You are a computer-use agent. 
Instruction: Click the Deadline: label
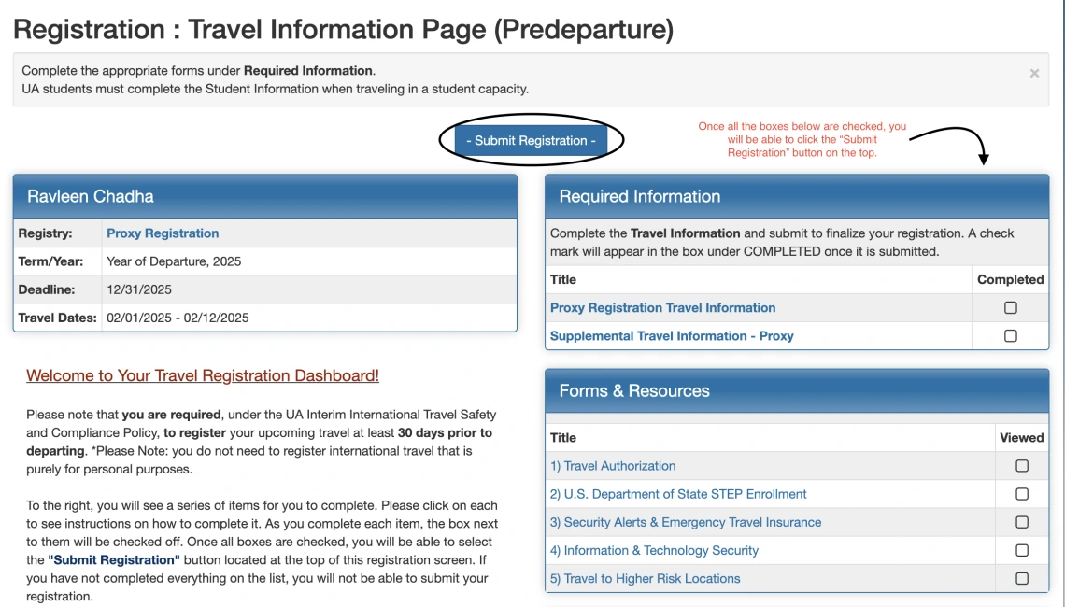pos(47,289)
